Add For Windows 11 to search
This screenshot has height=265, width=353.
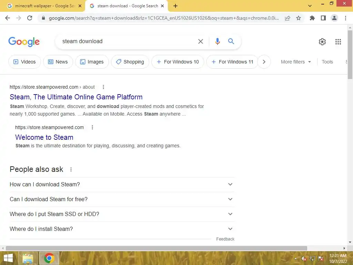[232, 62]
